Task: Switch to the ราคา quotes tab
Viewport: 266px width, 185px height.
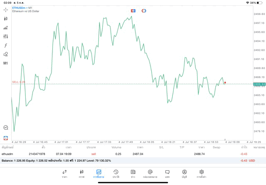Action: tap(64, 173)
